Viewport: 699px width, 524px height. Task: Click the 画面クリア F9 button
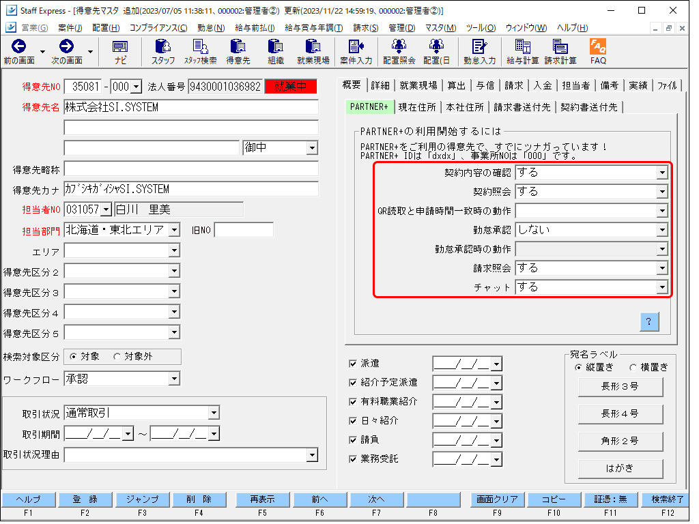point(497,499)
